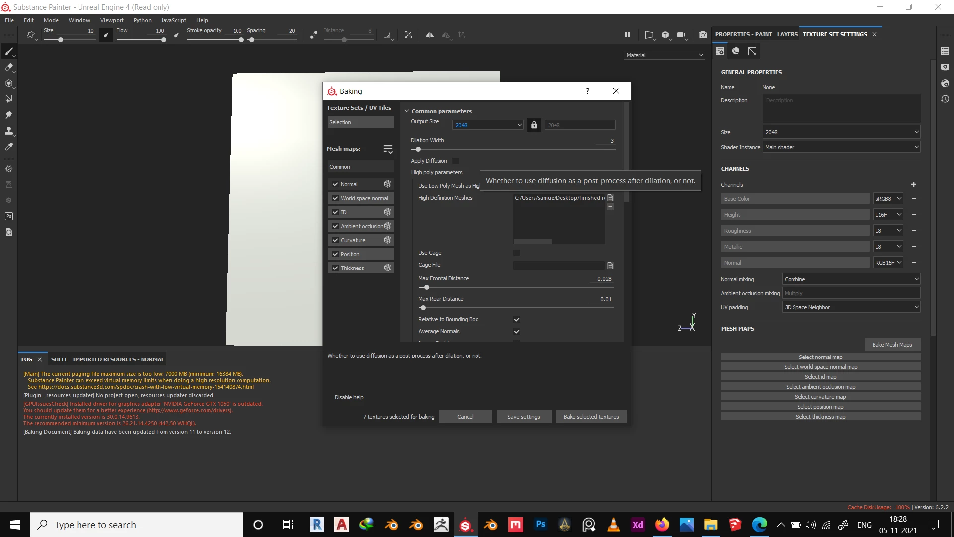954x537 pixels.
Task: Click the output size lock icon
Action: coord(534,125)
